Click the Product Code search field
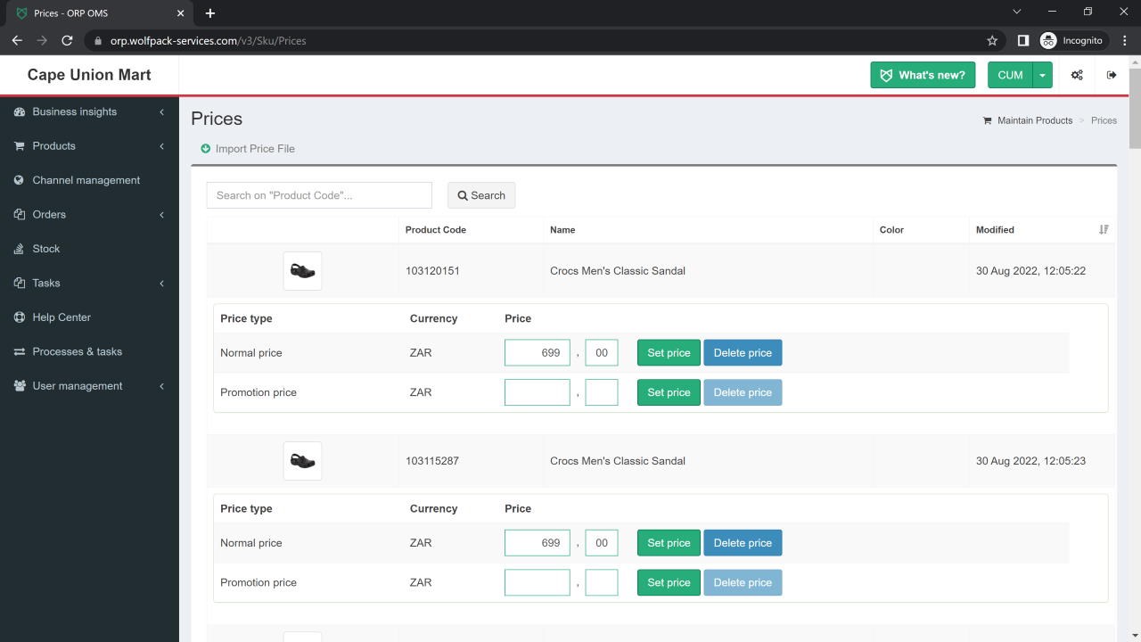 319,195
